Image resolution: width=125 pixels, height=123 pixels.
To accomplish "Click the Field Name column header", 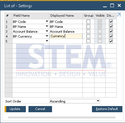I will pyautogui.click(x=31, y=16).
